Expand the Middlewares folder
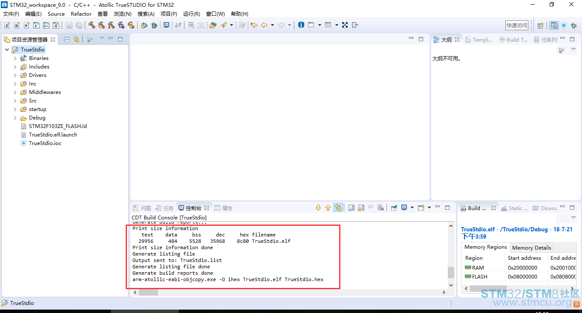 [x=15, y=92]
